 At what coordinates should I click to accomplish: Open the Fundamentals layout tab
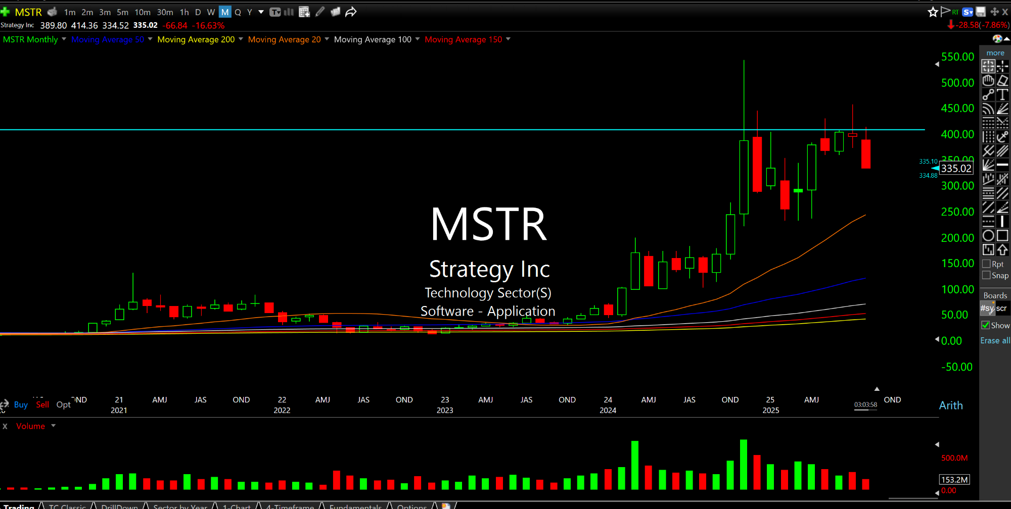click(x=355, y=506)
